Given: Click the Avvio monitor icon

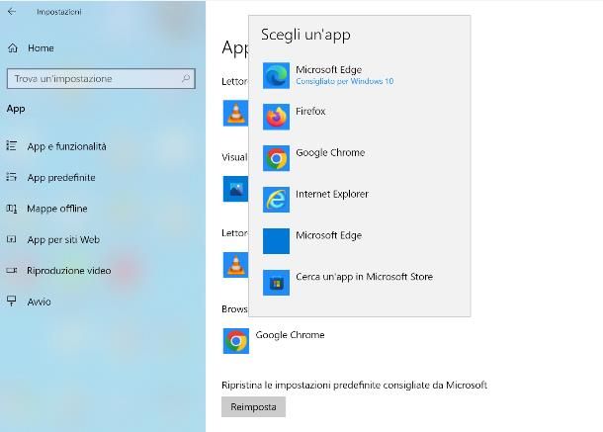Looking at the screenshot, I should click(12, 301).
